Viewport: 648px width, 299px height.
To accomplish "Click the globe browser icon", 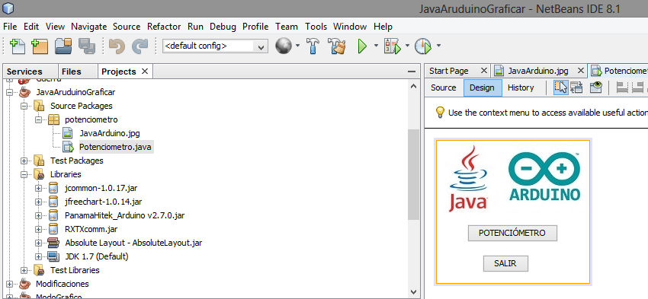I will [x=283, y=46].
